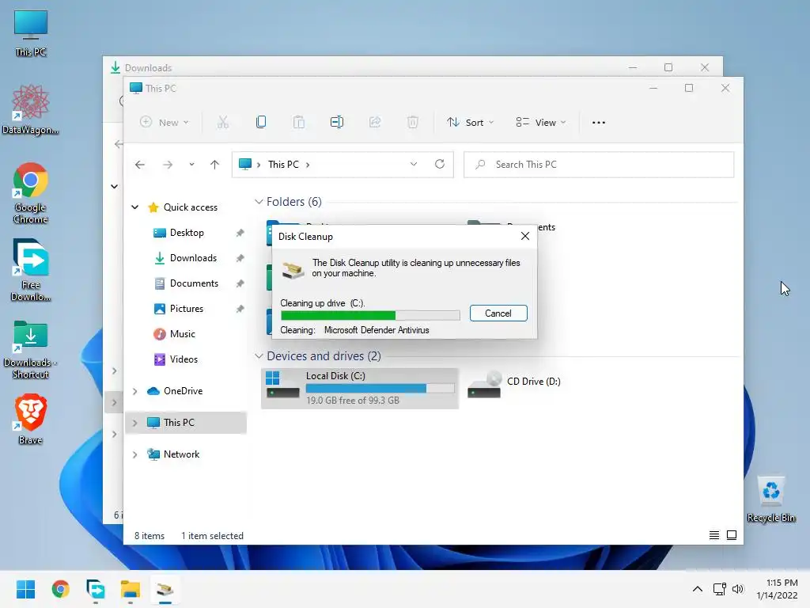Open the Downloads - Shortcut desktop icon
This screenshot has width=810, height=608.
[x=31, y=349]
